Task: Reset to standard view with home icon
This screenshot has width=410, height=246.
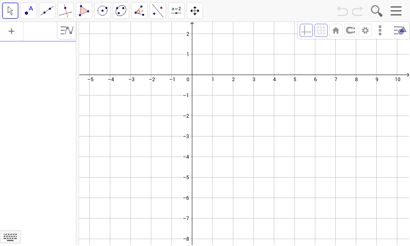Action: point(336,31)
